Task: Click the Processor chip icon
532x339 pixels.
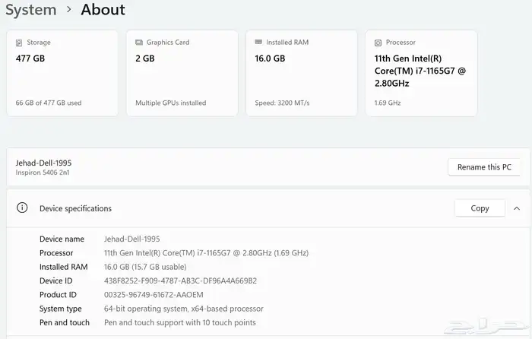Action: click(378, 43)
